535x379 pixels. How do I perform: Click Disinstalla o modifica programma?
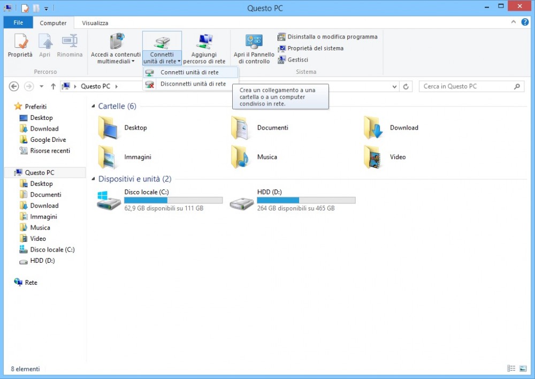327,36
